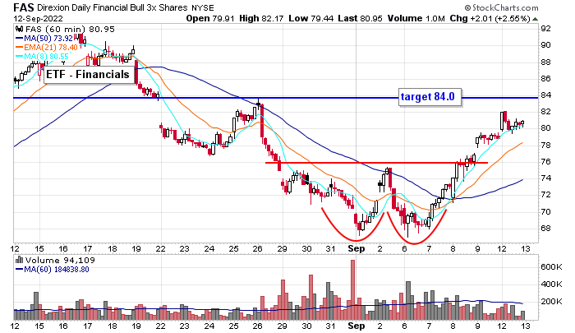Click the EMA(21) orange legend line
Screen dimensions: 575x333
[x=19, y=48]
